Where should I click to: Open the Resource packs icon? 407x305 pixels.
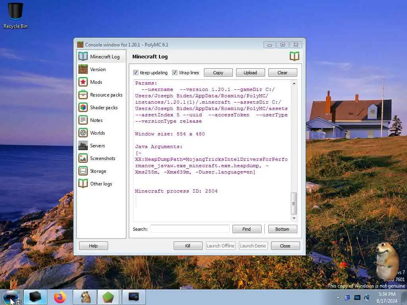[x=83, y=95]
